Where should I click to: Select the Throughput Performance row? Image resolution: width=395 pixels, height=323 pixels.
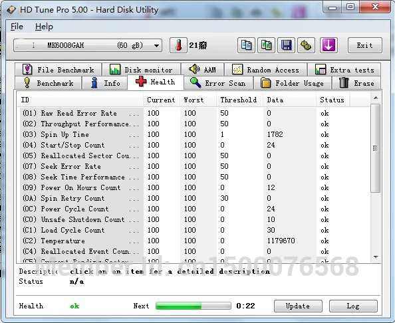pos(194,124)
